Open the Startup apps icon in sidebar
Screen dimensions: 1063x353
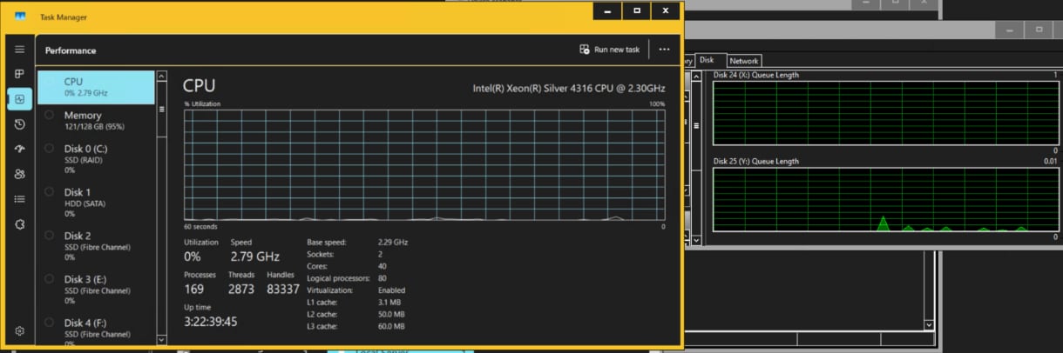(19, 150)
